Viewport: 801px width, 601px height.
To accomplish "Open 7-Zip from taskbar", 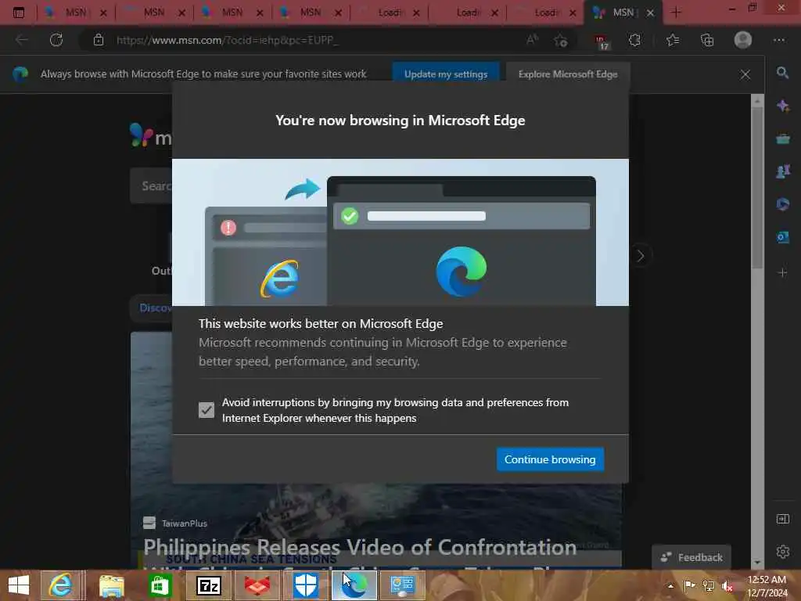I will 209,585.
